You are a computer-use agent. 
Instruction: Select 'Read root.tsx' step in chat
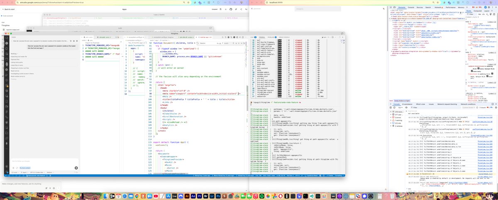click(x=15, y=71)
